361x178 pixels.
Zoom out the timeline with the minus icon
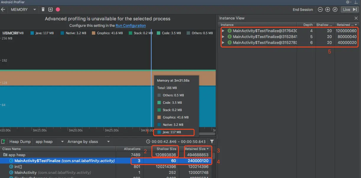pyautogui.click(x=320, y=9)
